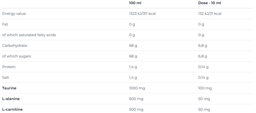Image resolution: width=256 pixels, height=113 pixels.
Task: Select the bold "Taurine" label
Action: [9, 88]
